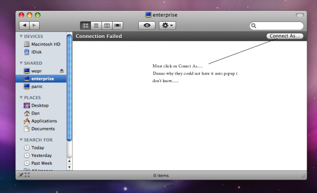Screen dimensions: 317x193
Task: Open the Dan home folder
Action: pyautogui.click(x=41, y=113)
